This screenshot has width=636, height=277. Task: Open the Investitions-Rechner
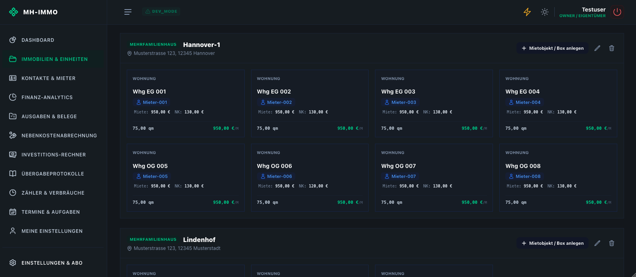pyautogui.click(x=53, y=155)
